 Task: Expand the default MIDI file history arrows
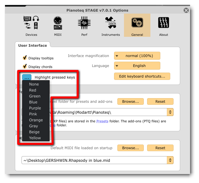coord(170,160)
